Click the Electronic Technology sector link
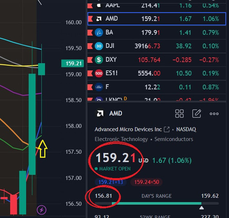The image size is (229, 218). (121, 139)
